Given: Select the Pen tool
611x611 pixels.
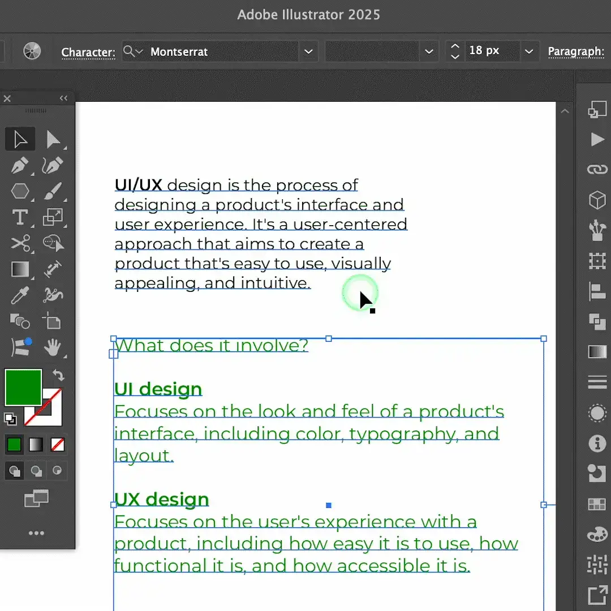Looking at the screenshot, I should tap(20, 165).
